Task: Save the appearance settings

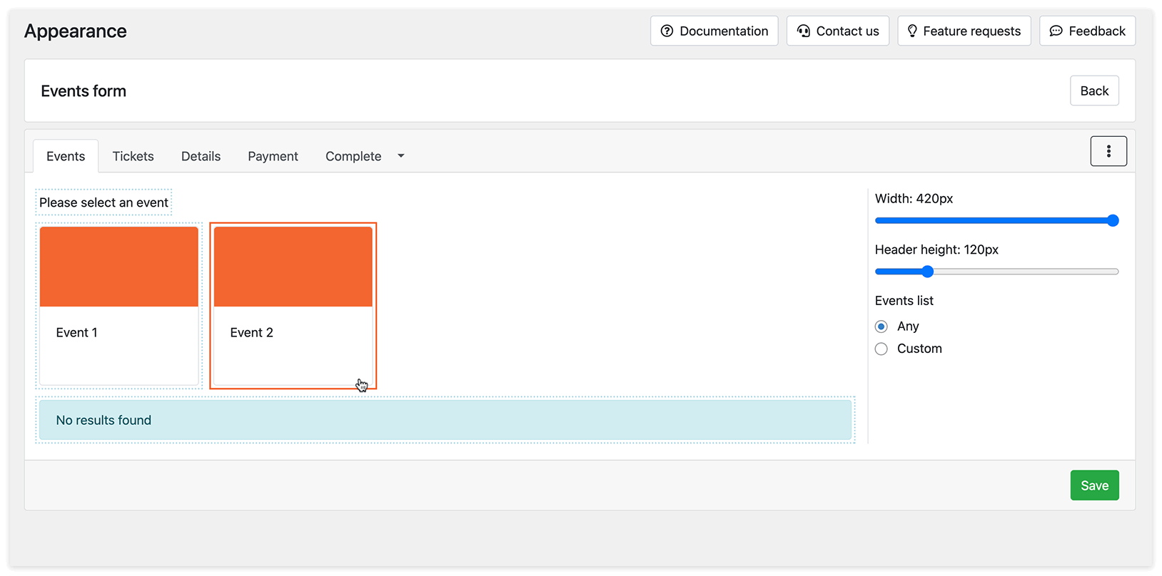Action: click(x=1094, y=485)
